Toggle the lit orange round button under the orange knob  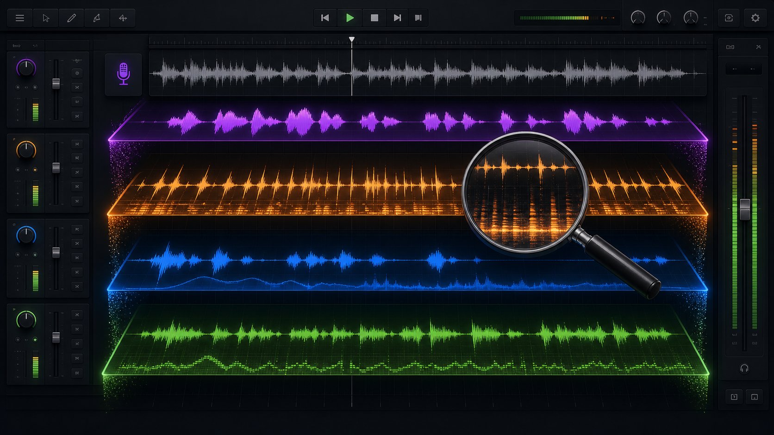tap(35, 170)
